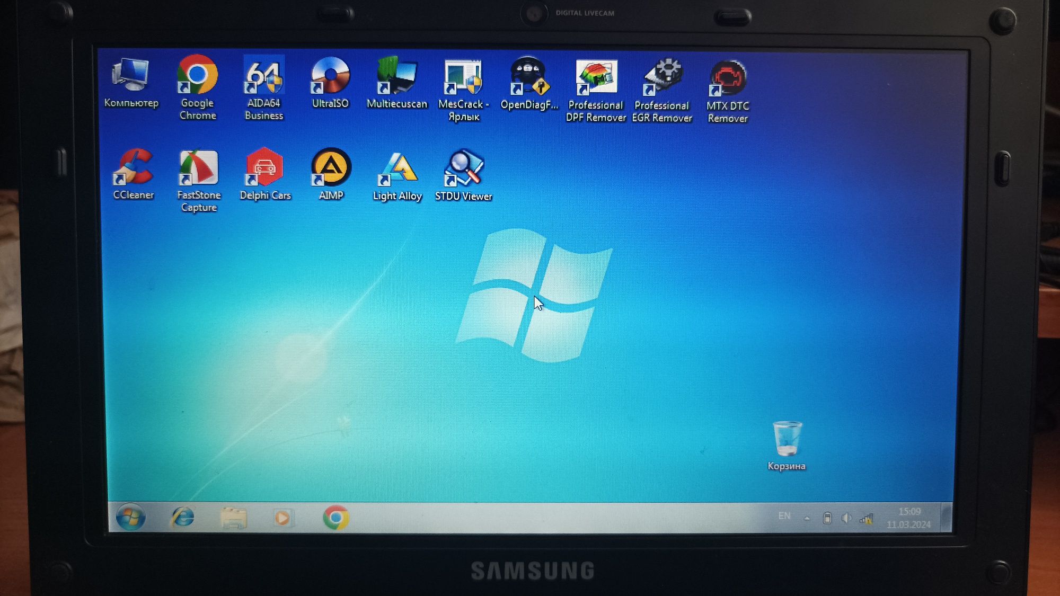Select the CCleaner desktop icon
The width and height of the screenshot is (1060, 596).
pyautogui.click(x=133, y=174)
